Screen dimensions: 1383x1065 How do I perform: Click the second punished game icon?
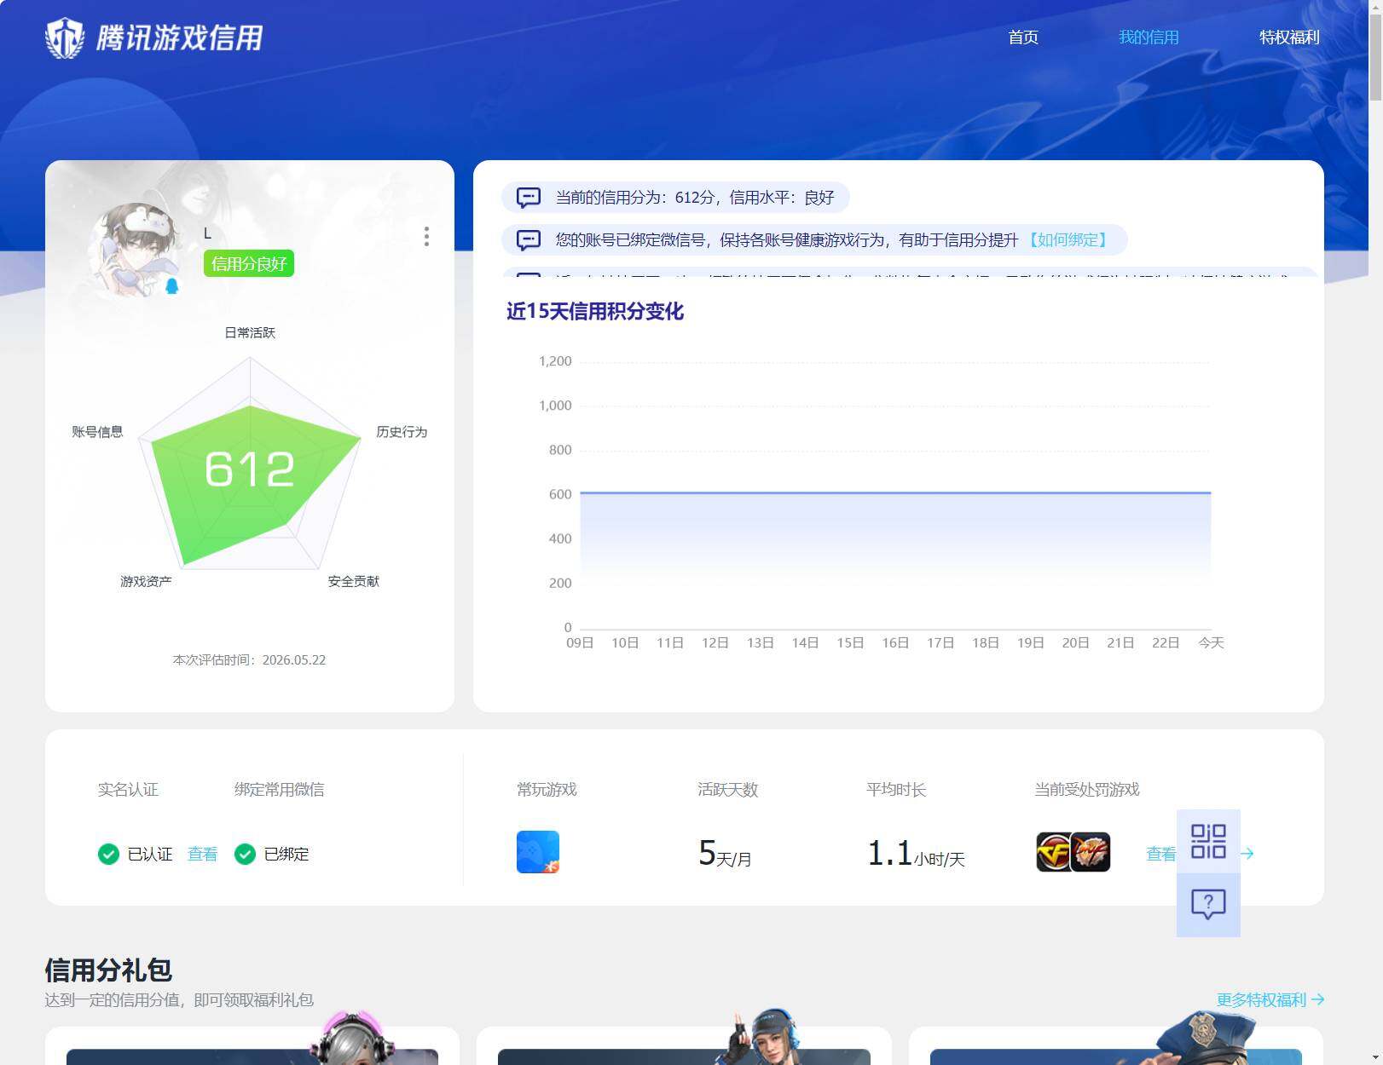coord(1092,852)
